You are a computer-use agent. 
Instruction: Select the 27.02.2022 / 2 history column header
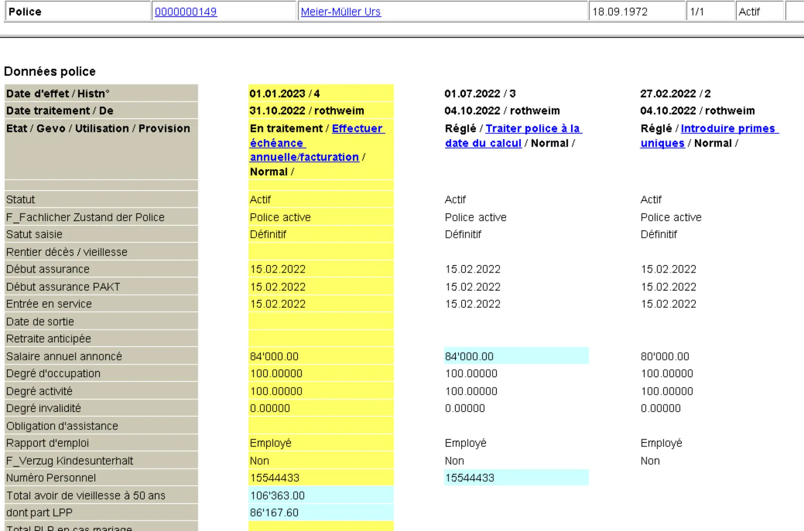(675, 93)
